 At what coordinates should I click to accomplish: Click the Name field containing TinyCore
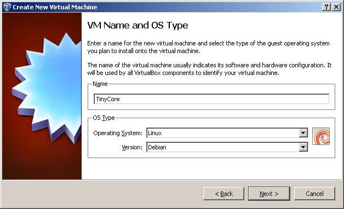tap(211, 99)
